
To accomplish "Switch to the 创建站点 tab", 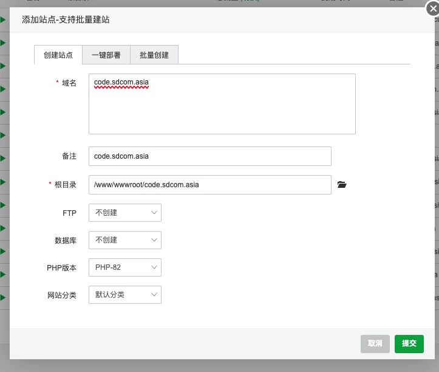I will tap(58, 55).
